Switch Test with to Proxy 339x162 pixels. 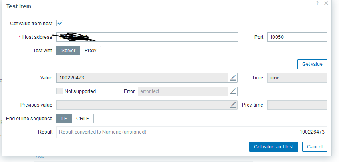[90, 51]
